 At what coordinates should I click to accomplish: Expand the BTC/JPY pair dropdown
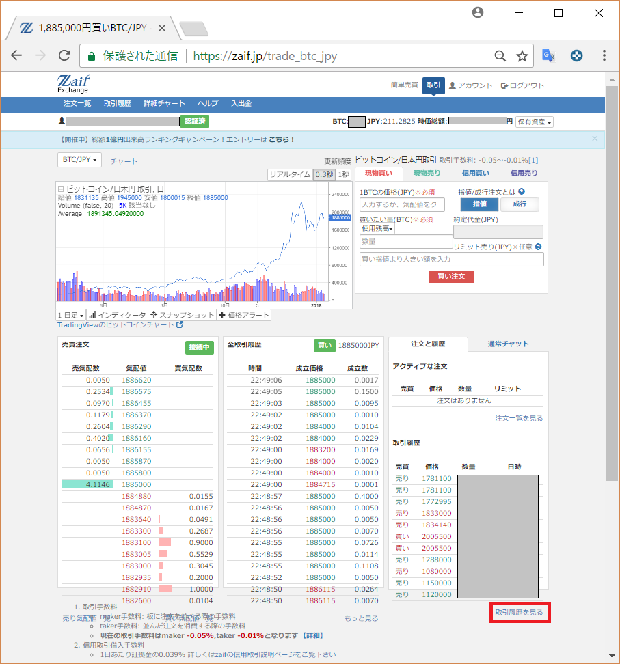click(79, 160)
